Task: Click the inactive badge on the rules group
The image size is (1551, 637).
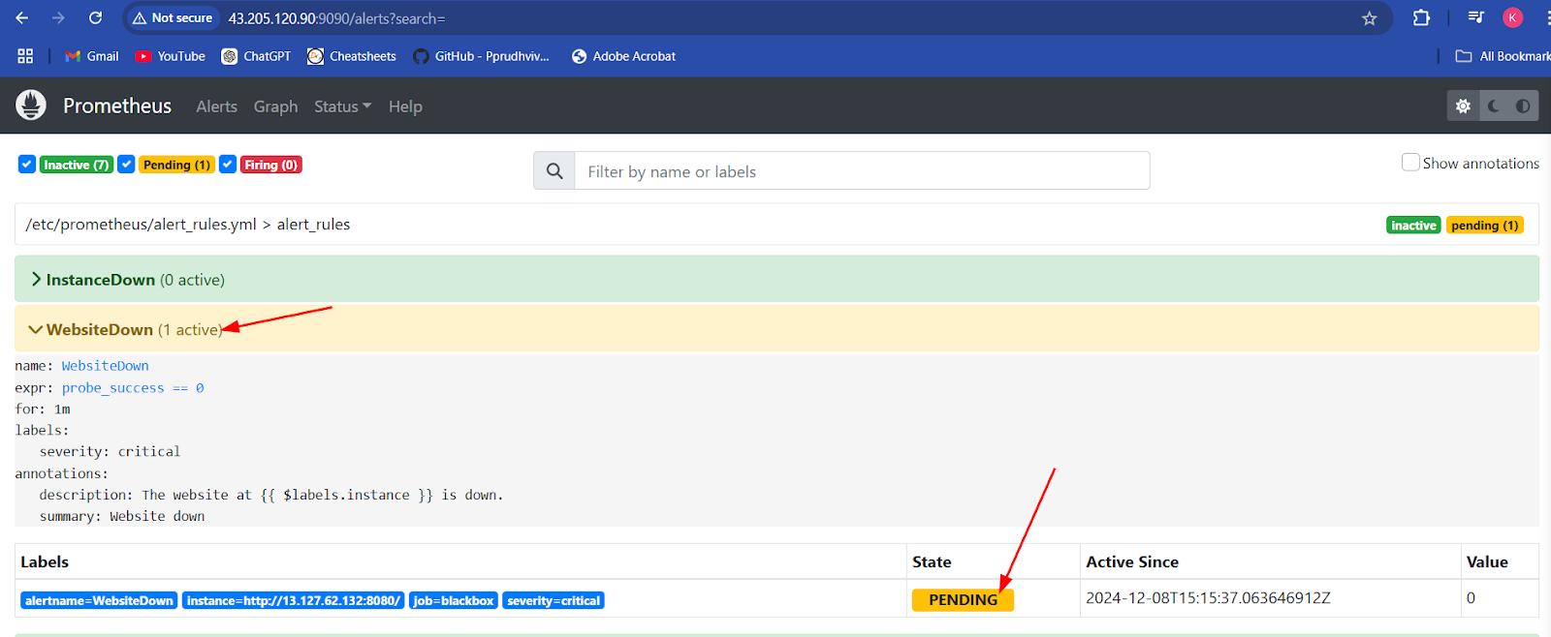Action: [x=1413, y=225]
